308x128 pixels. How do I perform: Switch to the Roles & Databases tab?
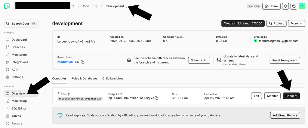[84, 78]
